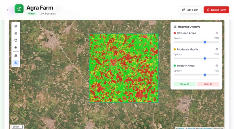Image resolution: width=234 pixels, height=129 pixels.
Task: Click the Hide All button
Action: point(208,84)
